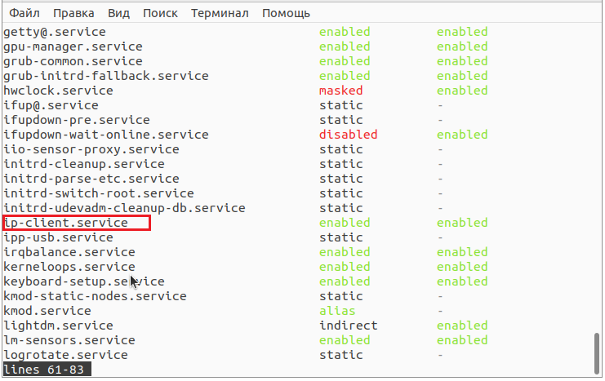
Task: Open the Файл menu
Action: pos(25,14)
